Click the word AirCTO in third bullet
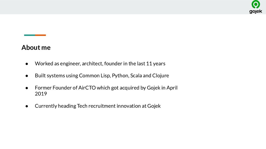The image size is (266, 149). [87, 88]
